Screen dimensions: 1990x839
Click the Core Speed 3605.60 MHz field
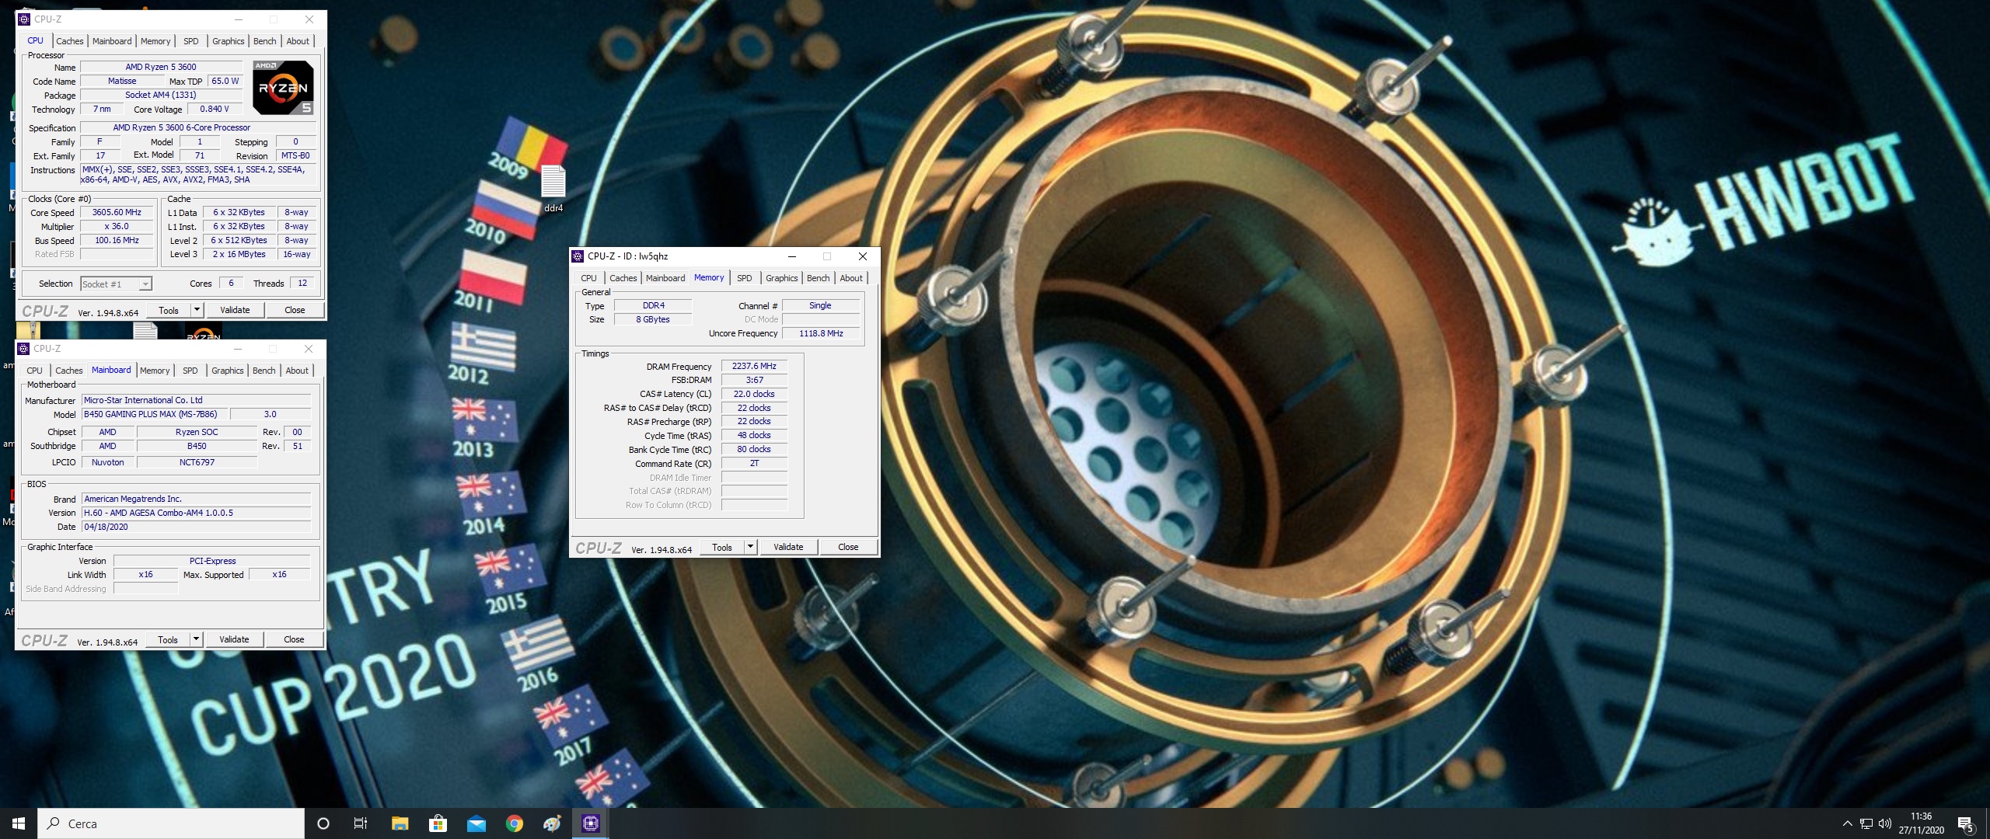pyautogui.click(x=117, y=212)
